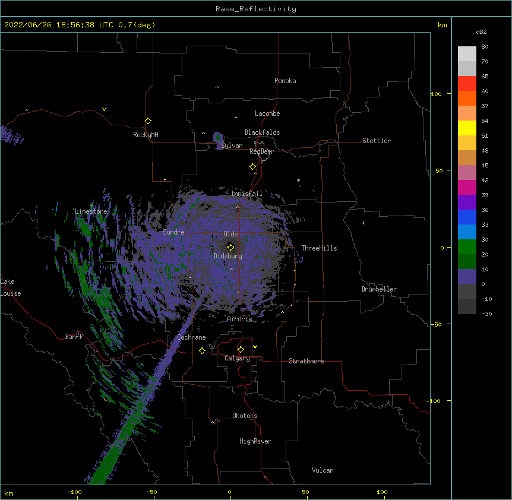Click the Vulcan town label
The width and height of the screenshot is (512, 500).
click(323, 470)
